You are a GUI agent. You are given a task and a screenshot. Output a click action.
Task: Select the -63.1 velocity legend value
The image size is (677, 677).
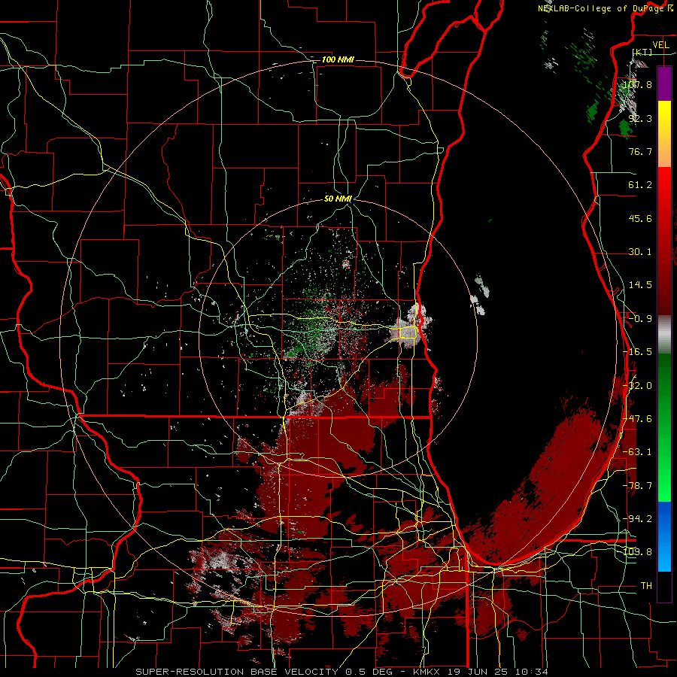tap(637, 452)
